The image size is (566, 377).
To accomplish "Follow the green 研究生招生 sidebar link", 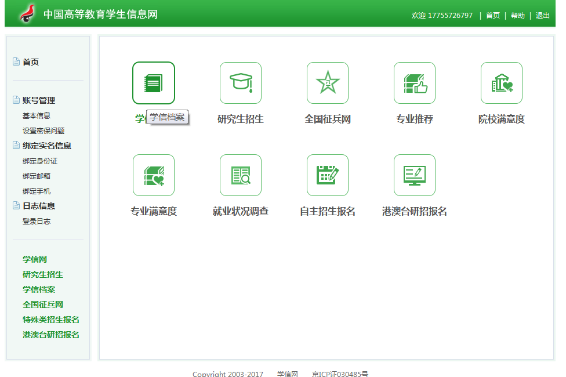I will click(42, 274).
